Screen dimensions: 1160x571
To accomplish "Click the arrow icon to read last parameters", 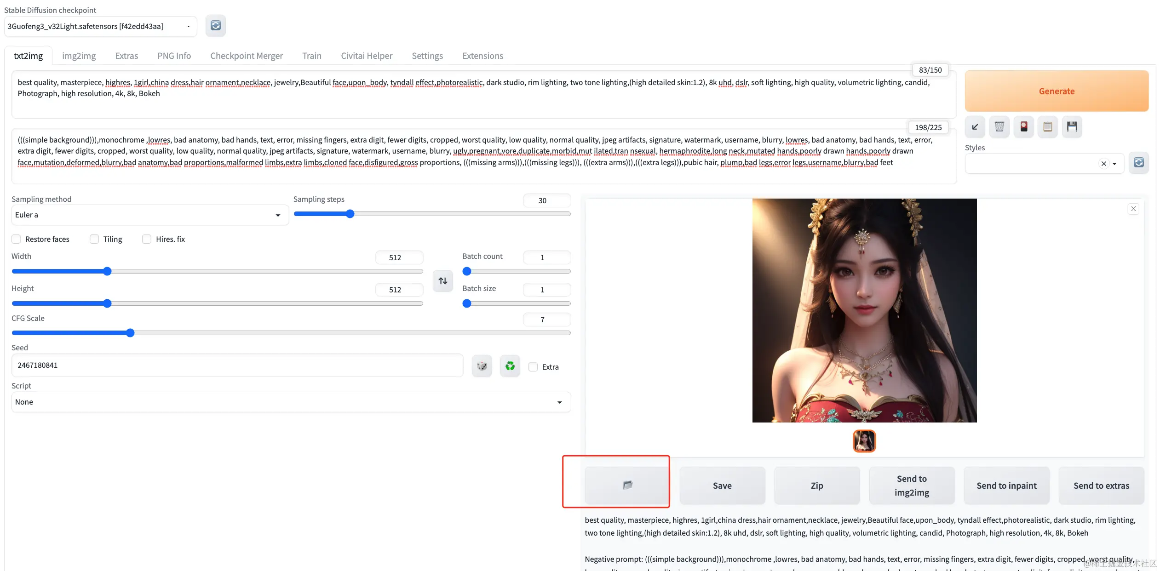I will (975, 127).
